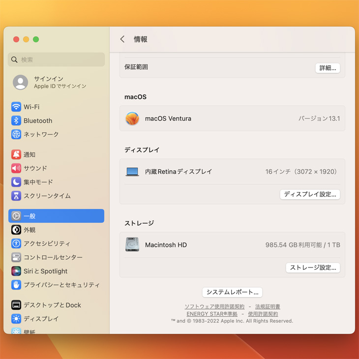The height and width of the screenshot is (359, 359).
Task: Select the 集中モード moon icon
Action: (x=16, y=182)
